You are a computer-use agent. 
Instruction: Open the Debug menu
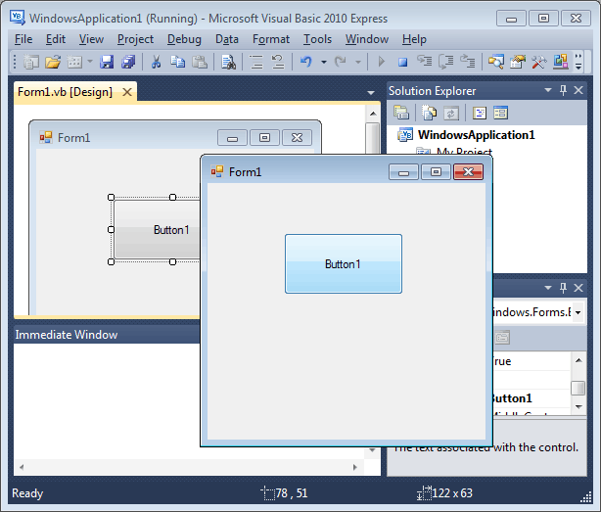click(184, 39)
